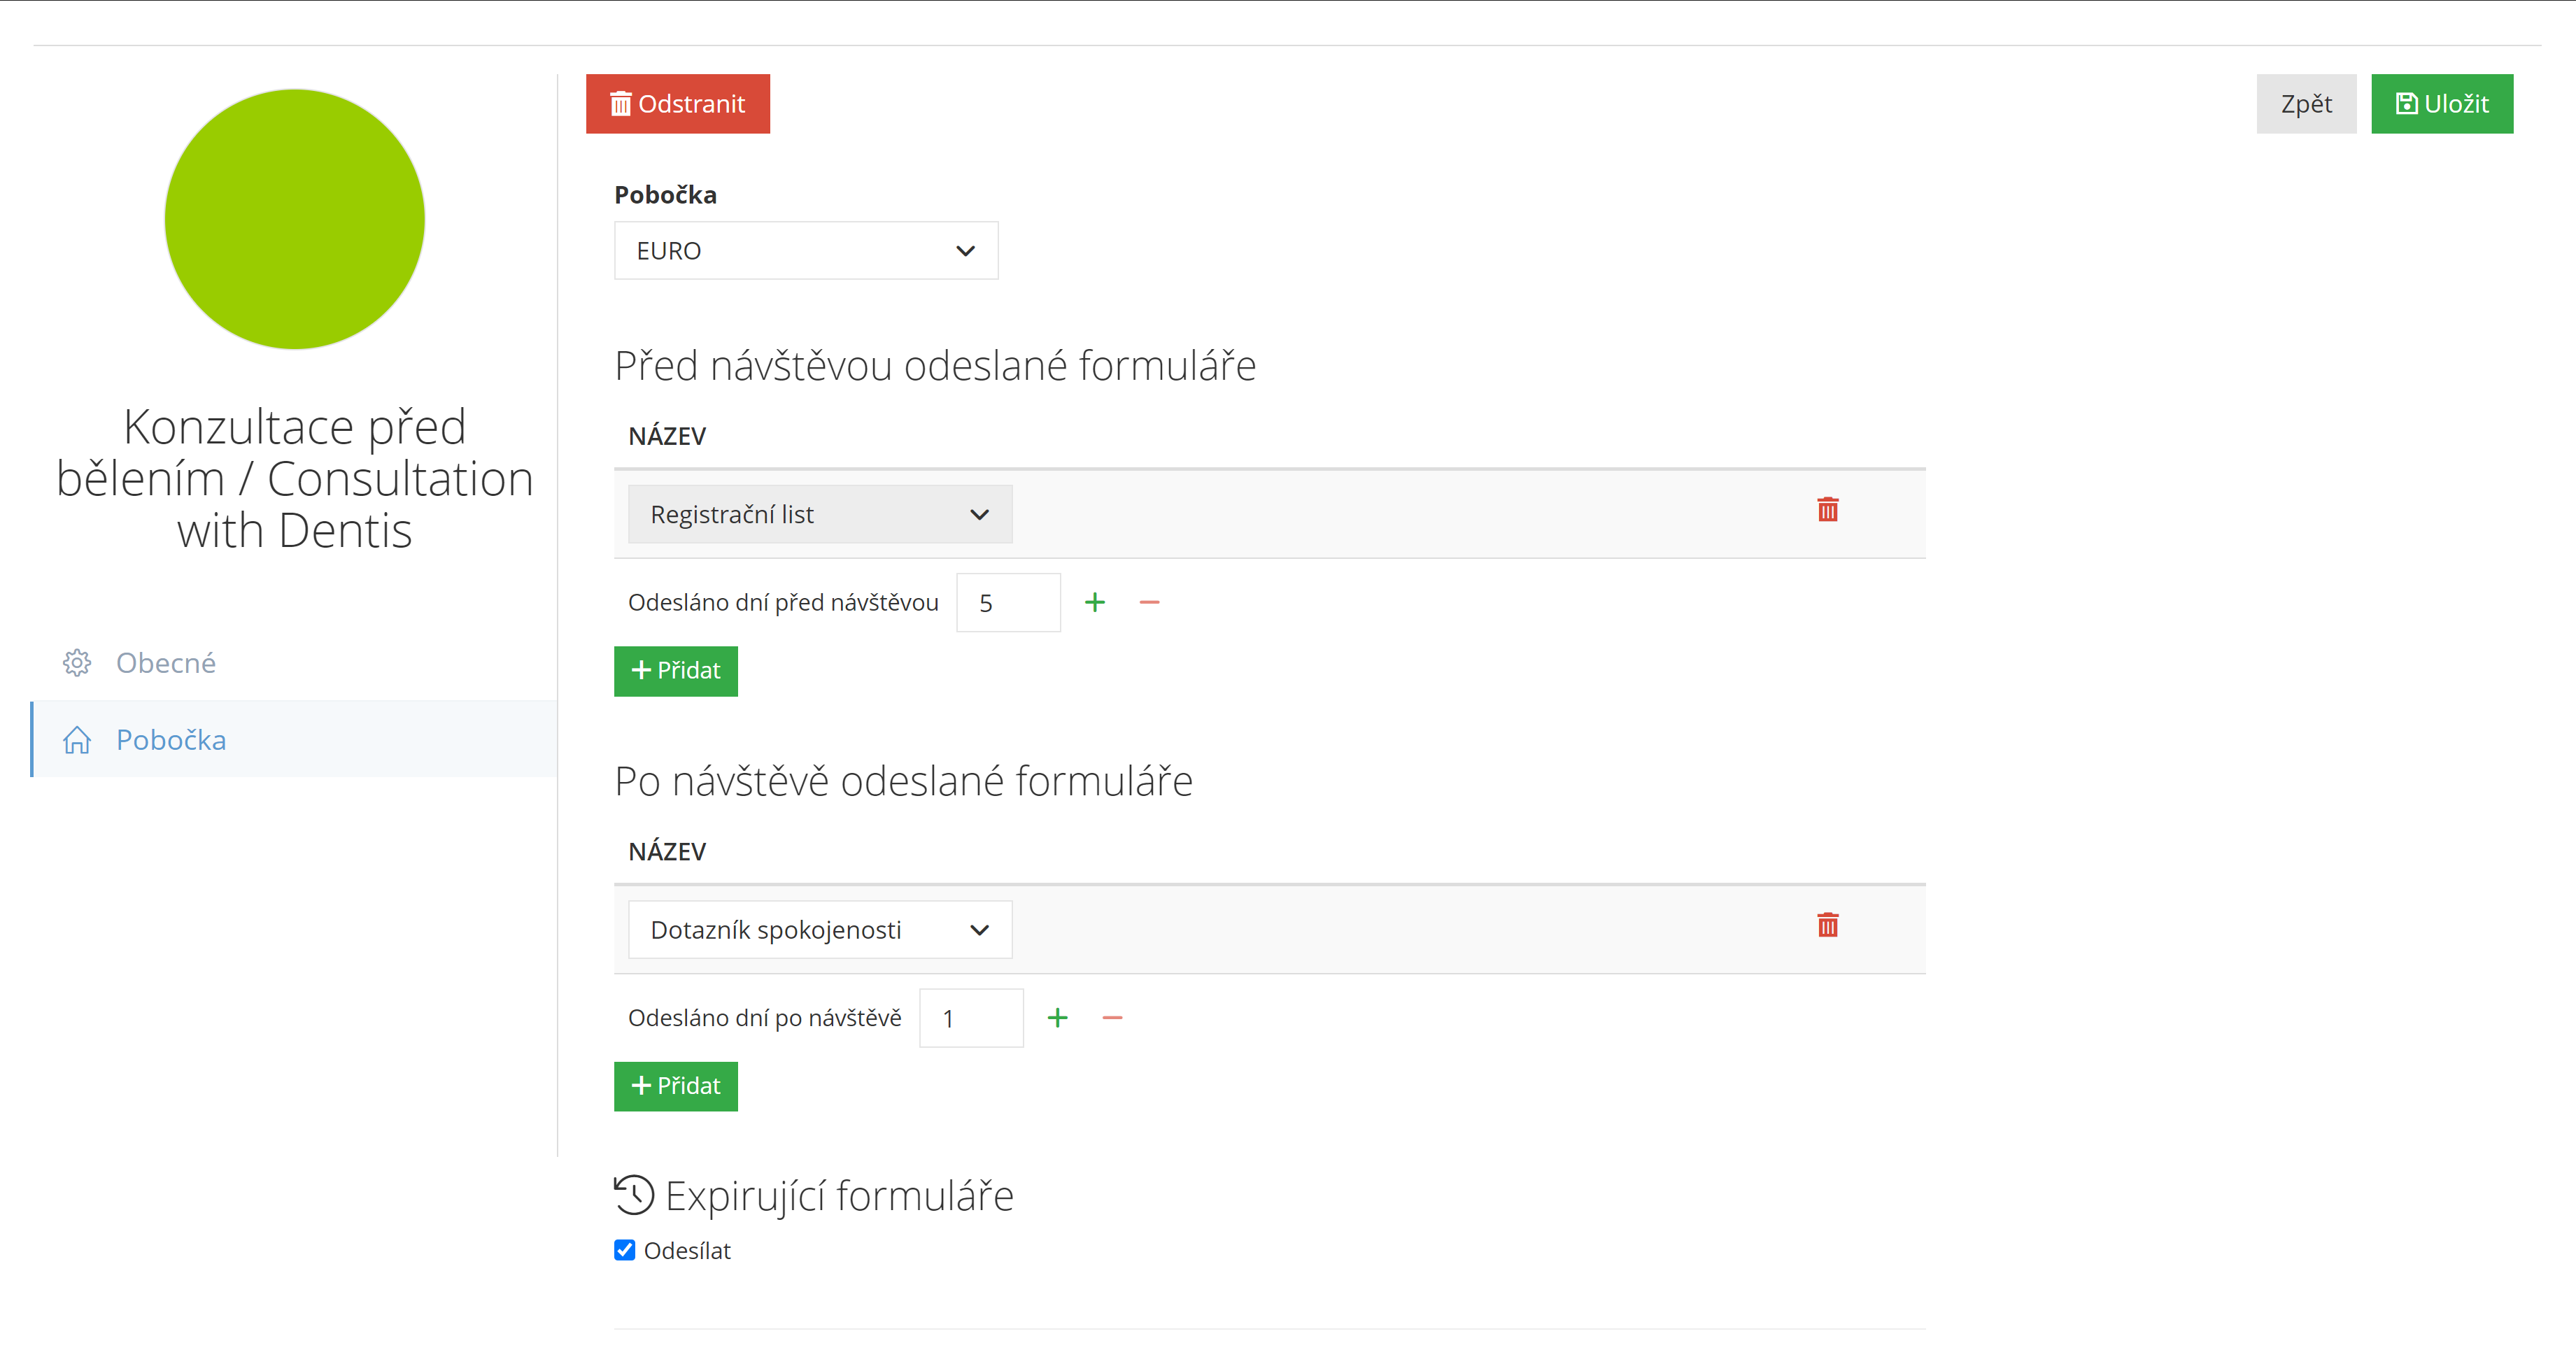The width and height of the screenshot is (2576, 1357).
Task: Open the Pobočka EURO dropdown
Action: pyautogui.click(x=805, y=251)
